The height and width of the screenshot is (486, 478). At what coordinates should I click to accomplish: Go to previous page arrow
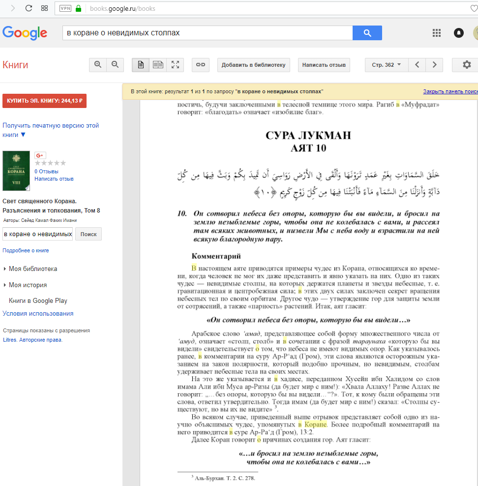coord(417,65)
